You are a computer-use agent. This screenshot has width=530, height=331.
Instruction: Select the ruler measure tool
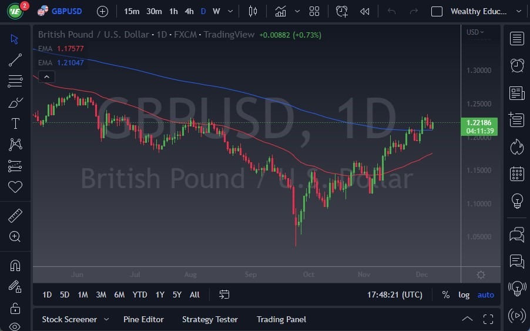pos(15,215)
